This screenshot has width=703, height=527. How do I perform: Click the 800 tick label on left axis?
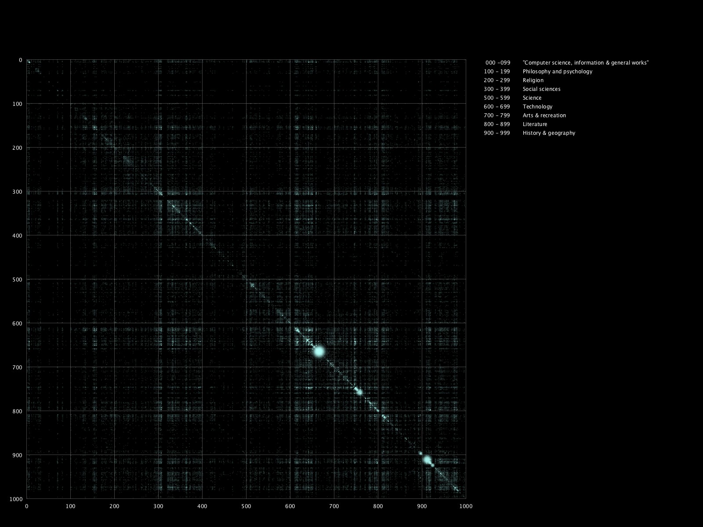17,411
